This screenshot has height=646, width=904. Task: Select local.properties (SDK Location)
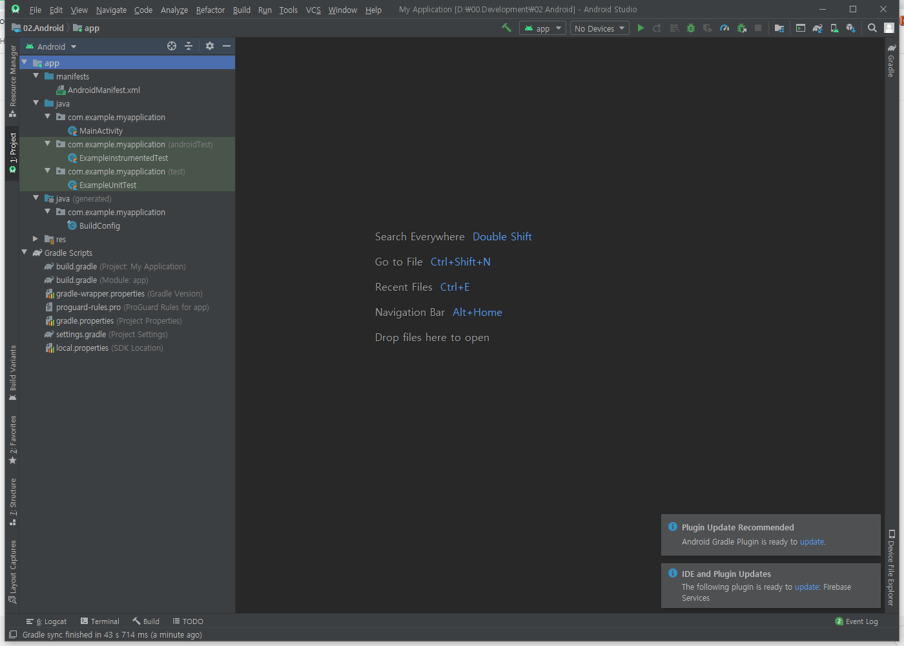pos(104,348)
